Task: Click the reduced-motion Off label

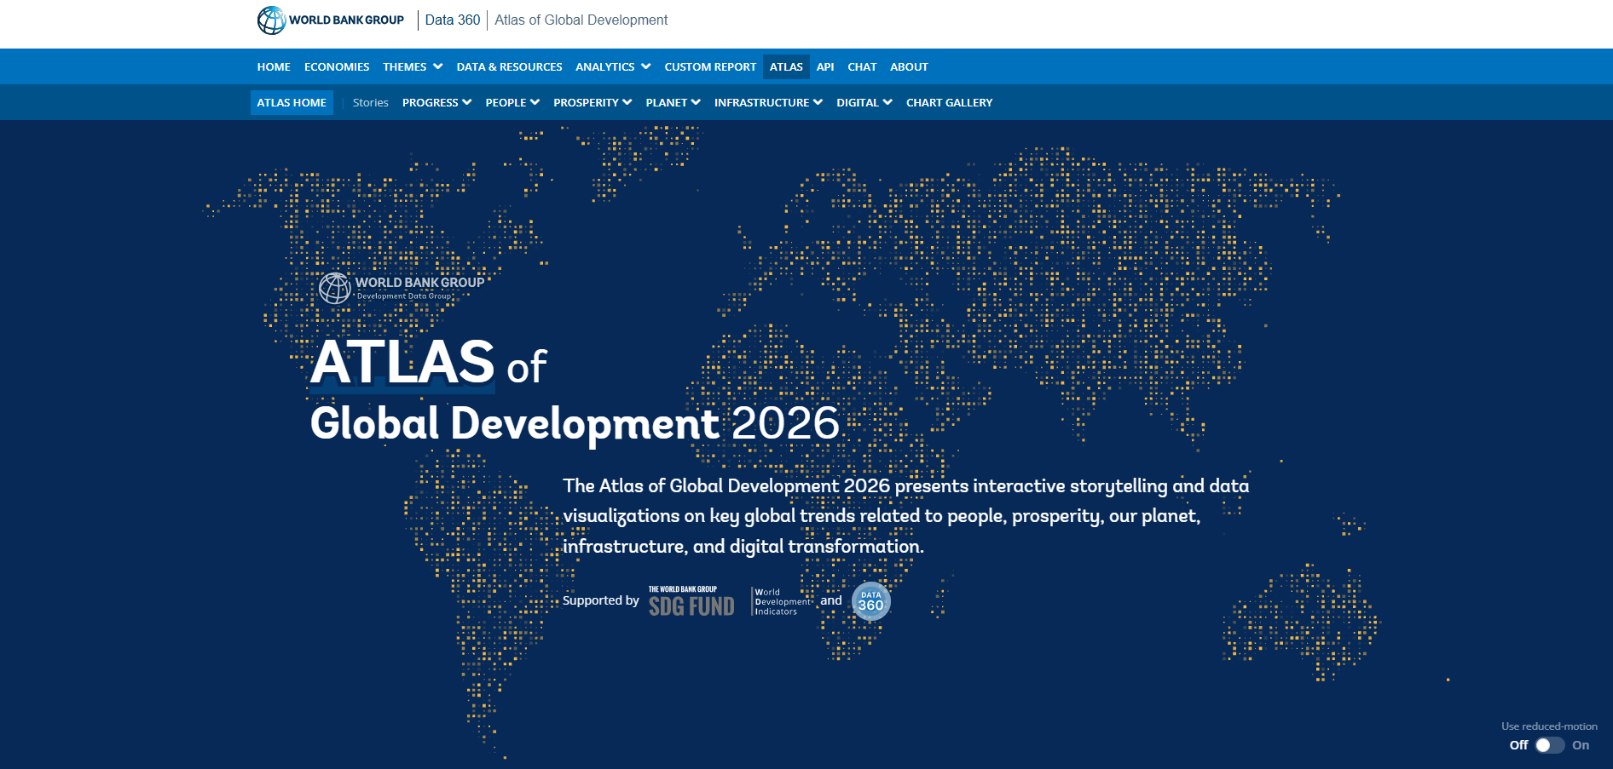Action: [x=1518, y=745]
